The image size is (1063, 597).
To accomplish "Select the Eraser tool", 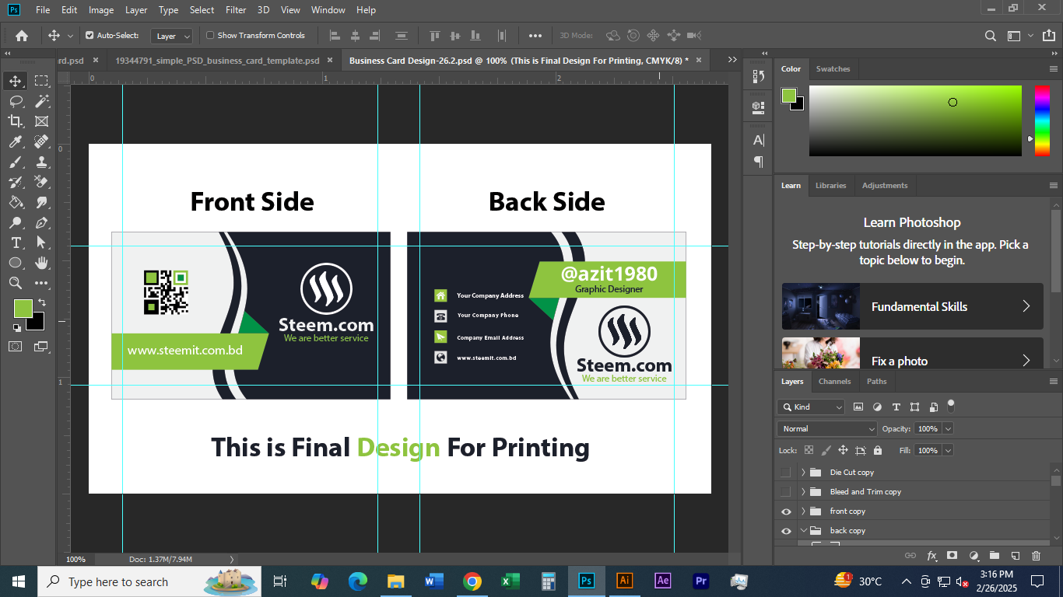I will coord(41,183).
